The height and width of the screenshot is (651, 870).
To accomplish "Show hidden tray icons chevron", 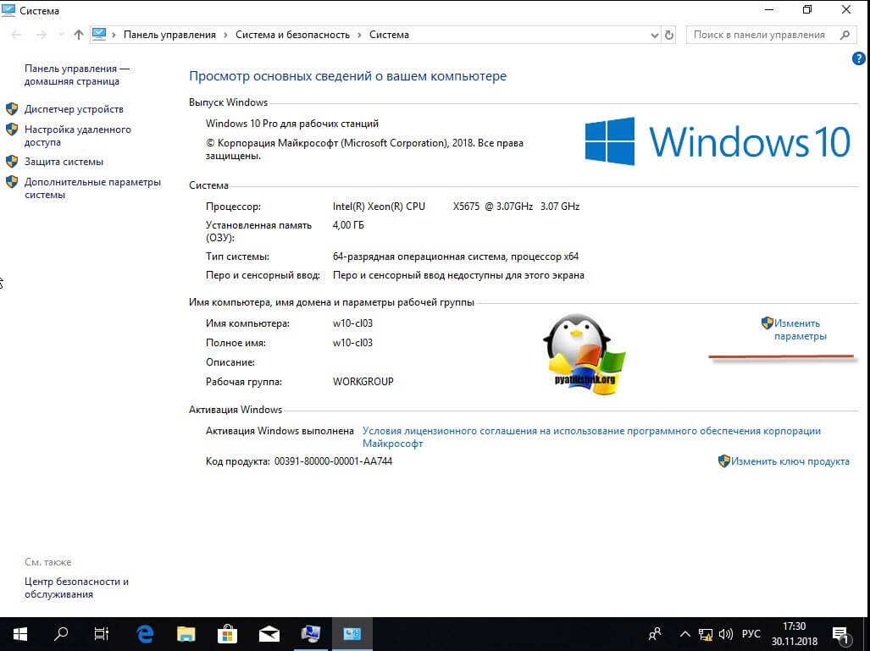I will coord(685,634).
